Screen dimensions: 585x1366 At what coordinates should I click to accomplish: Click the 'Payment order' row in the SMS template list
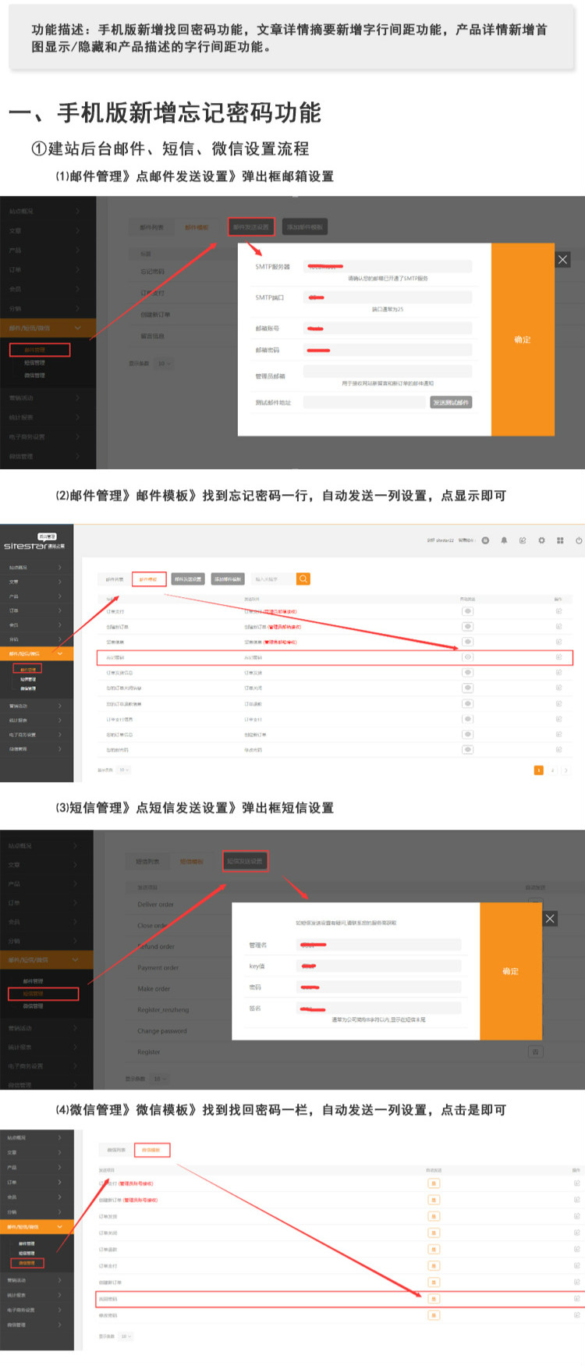coord(158,968)
